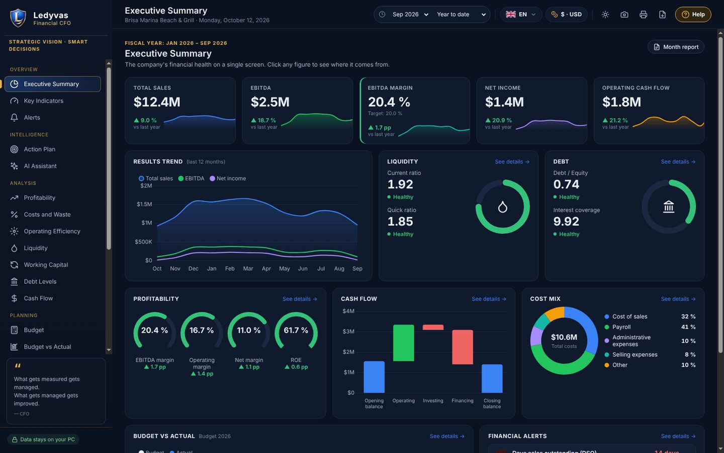Click sidebar scroll down arrow

coord(109,350)
